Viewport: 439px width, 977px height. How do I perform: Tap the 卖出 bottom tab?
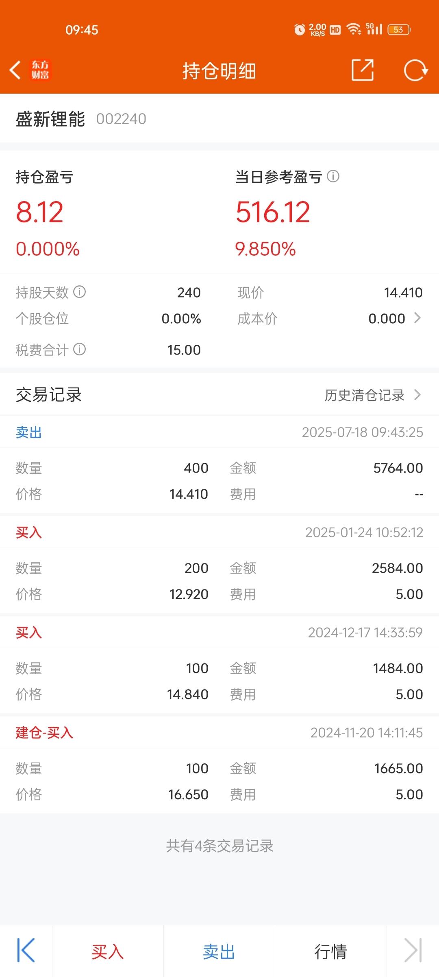click(x=219, y=952)
